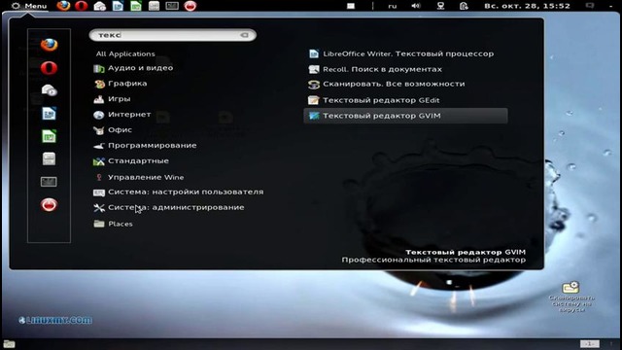Open LibreOffice Calc launcher in top panel
This screenshot has height=350, width=622.
[136, 6]
